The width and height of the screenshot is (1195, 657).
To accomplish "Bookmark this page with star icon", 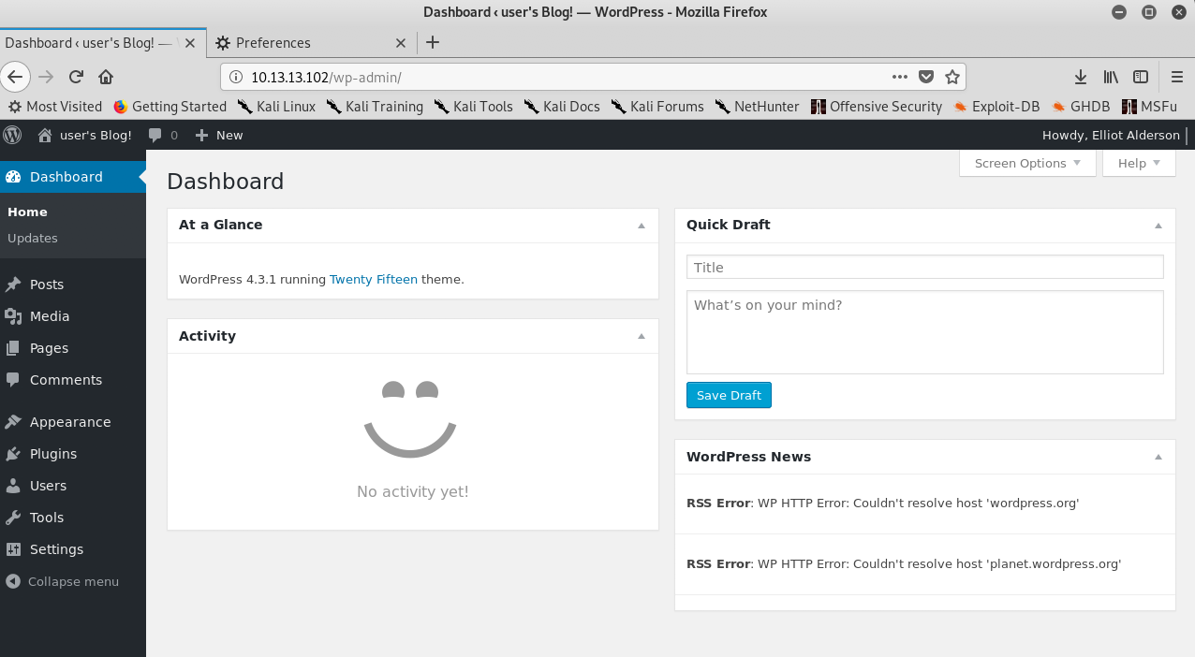I will 952,77.
